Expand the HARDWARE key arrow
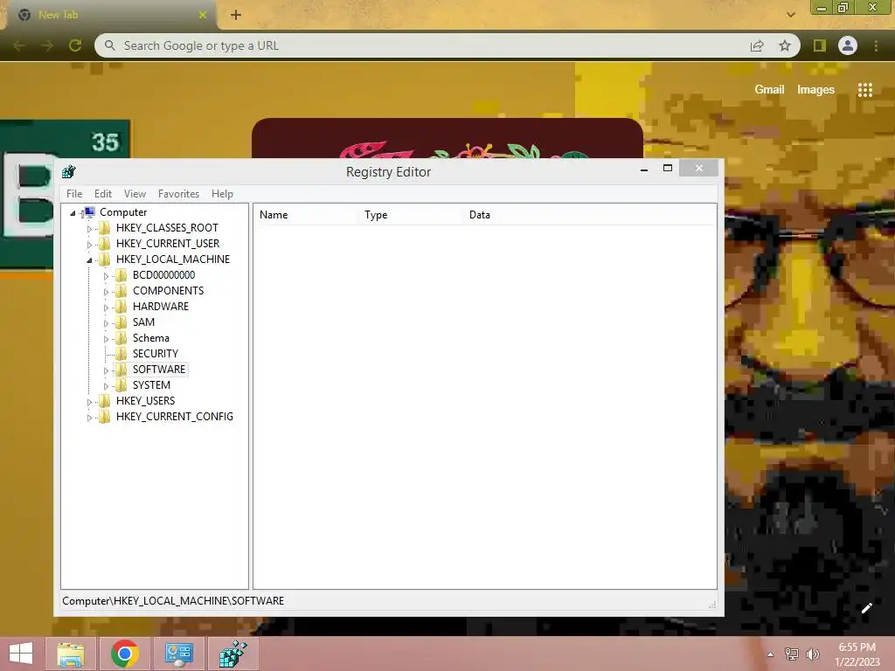This screenshot has width=895, height=671. (106, 308)
